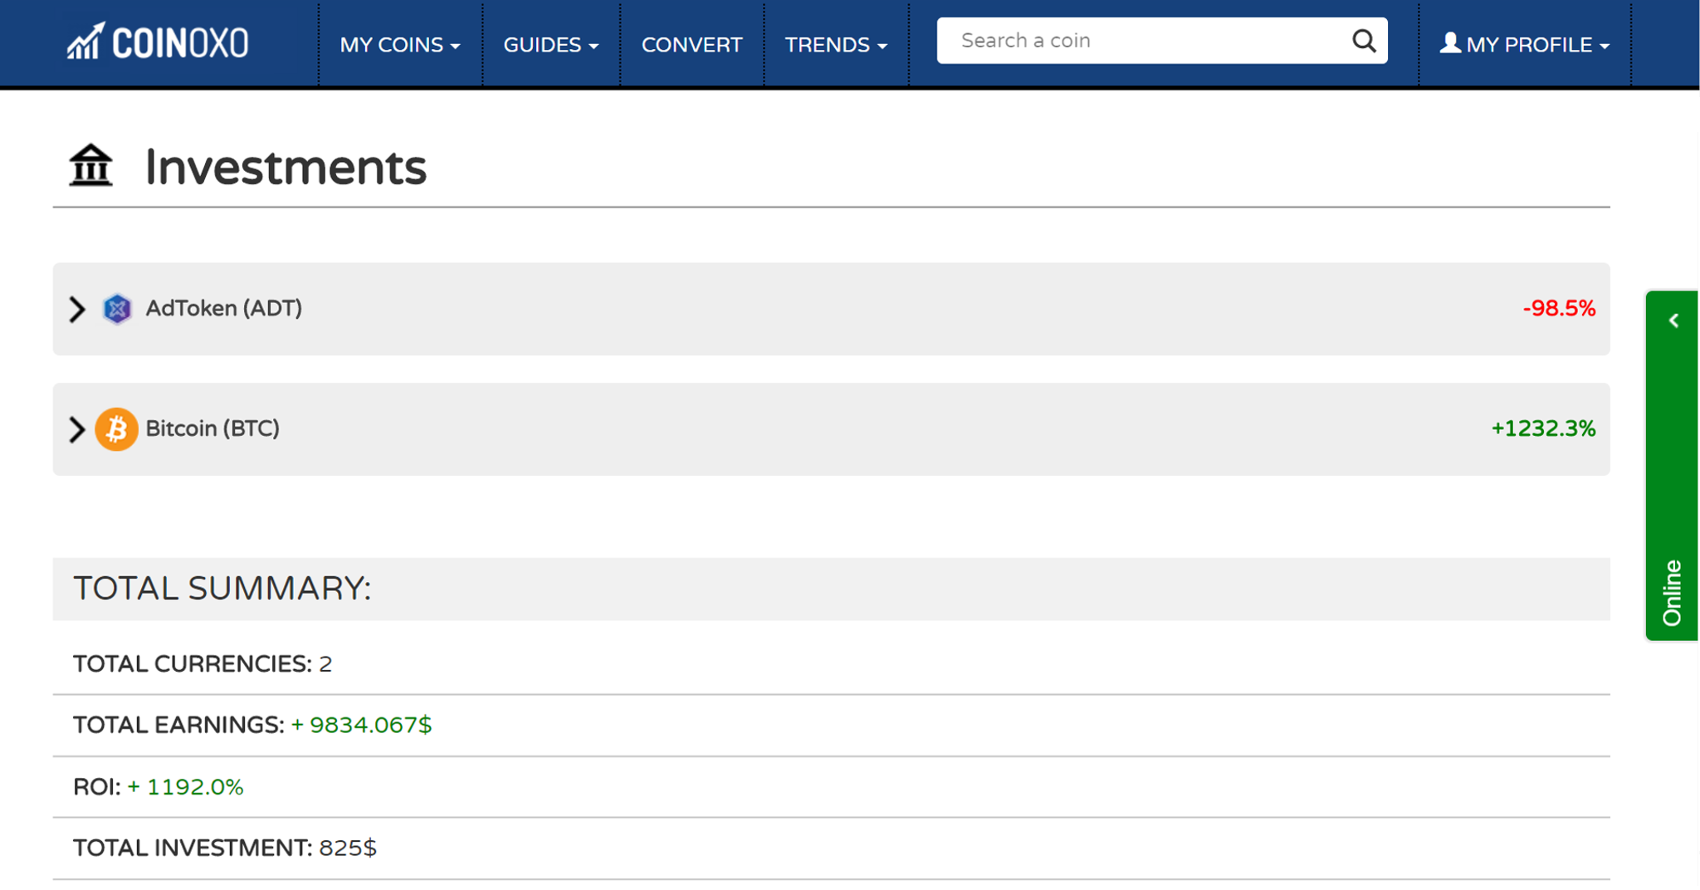
Task: Click the +1232.3% Bitcoin gain value
Action: pyautogui.click(x=1543, y=428)
